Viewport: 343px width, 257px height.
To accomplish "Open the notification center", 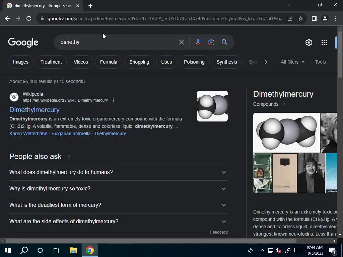I will click(x=333, y=250).
